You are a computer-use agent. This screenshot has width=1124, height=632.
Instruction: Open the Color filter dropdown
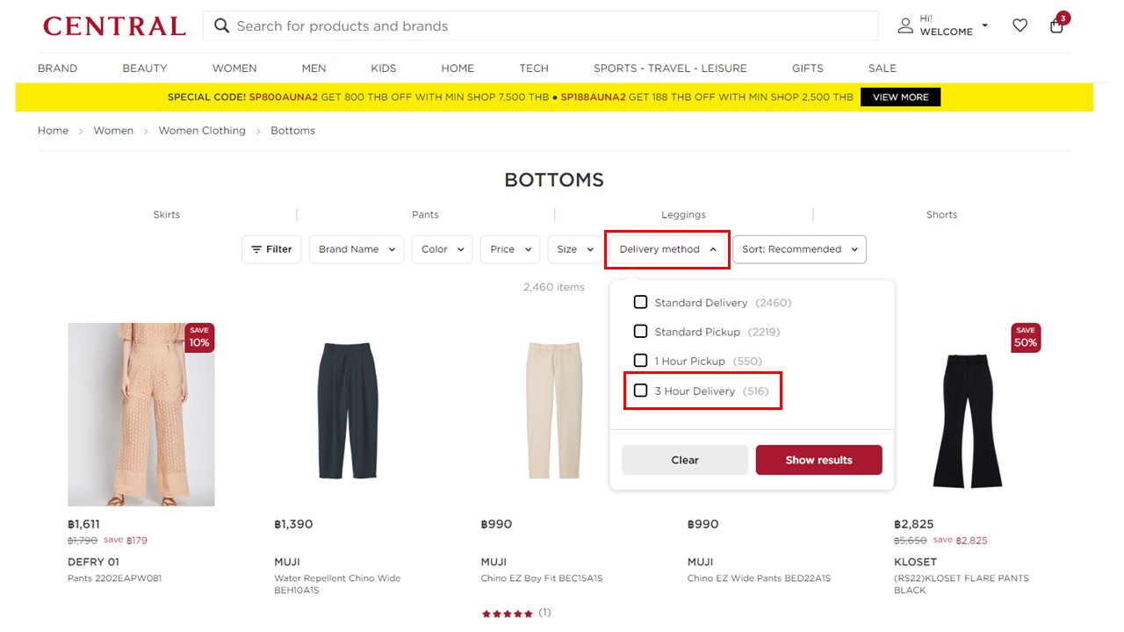[x=442, y=249]
